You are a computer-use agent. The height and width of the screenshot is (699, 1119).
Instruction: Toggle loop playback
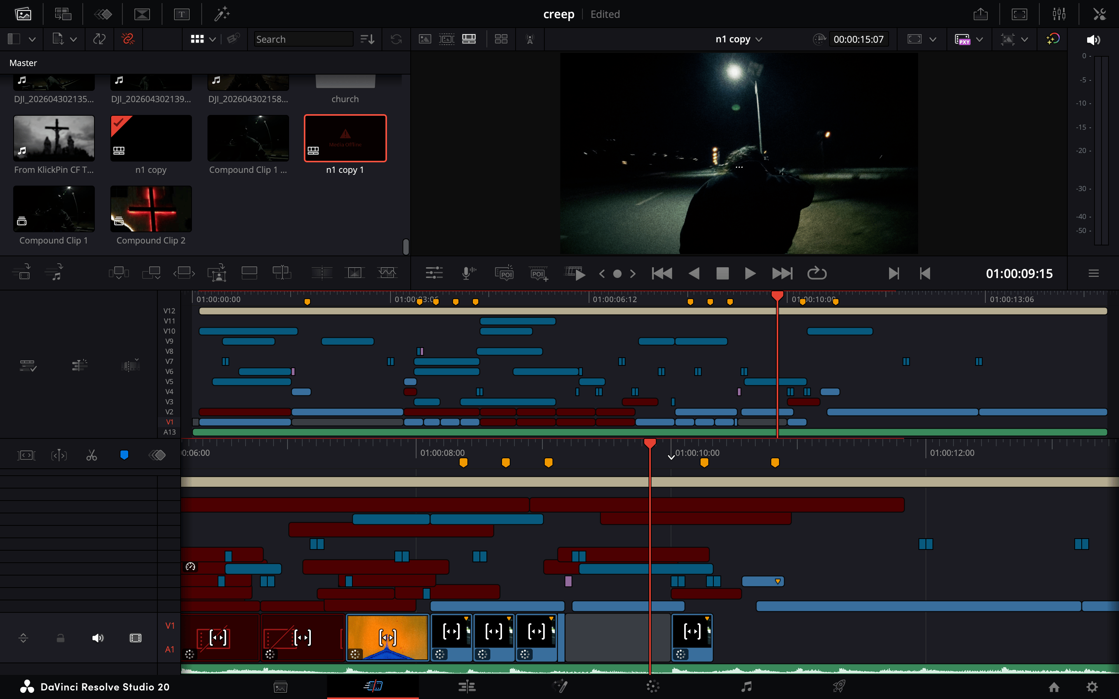click(x=817, y=273)
